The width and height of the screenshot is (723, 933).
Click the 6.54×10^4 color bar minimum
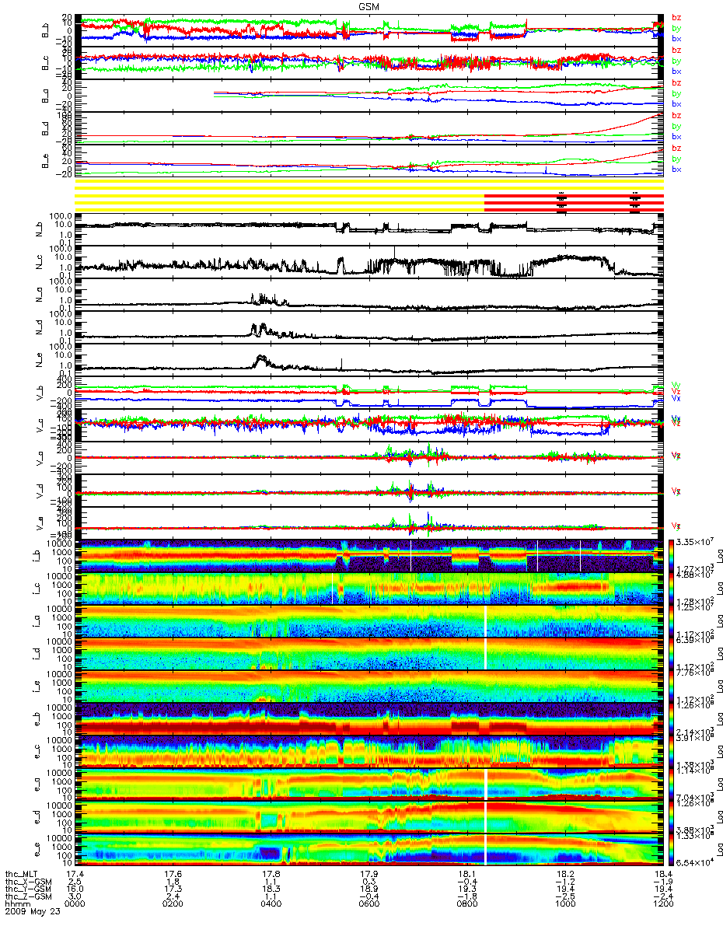coord(694,864)
